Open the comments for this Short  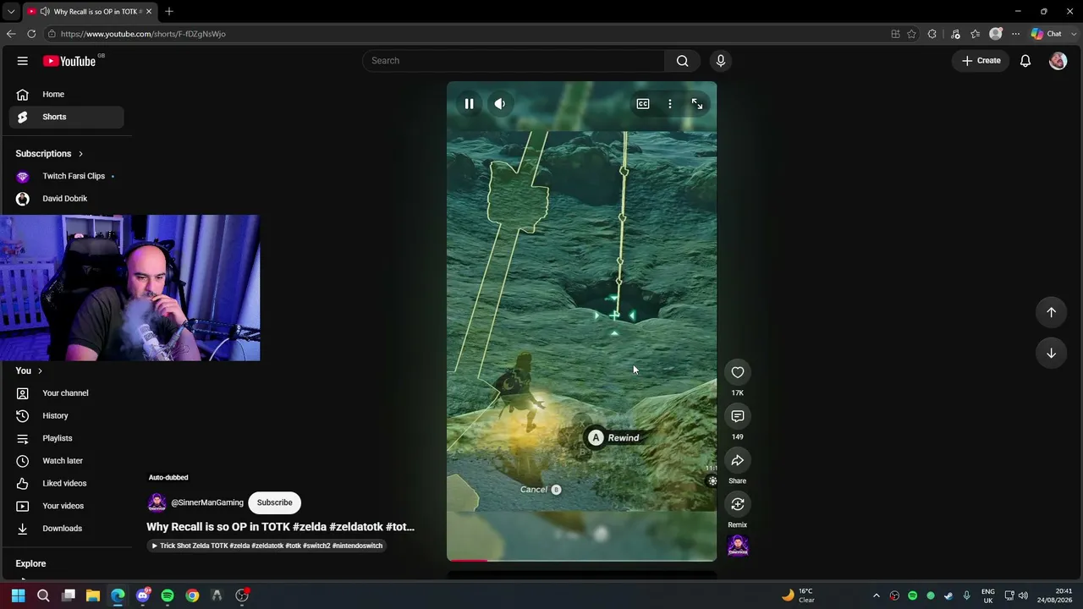(x=738, y=416)
